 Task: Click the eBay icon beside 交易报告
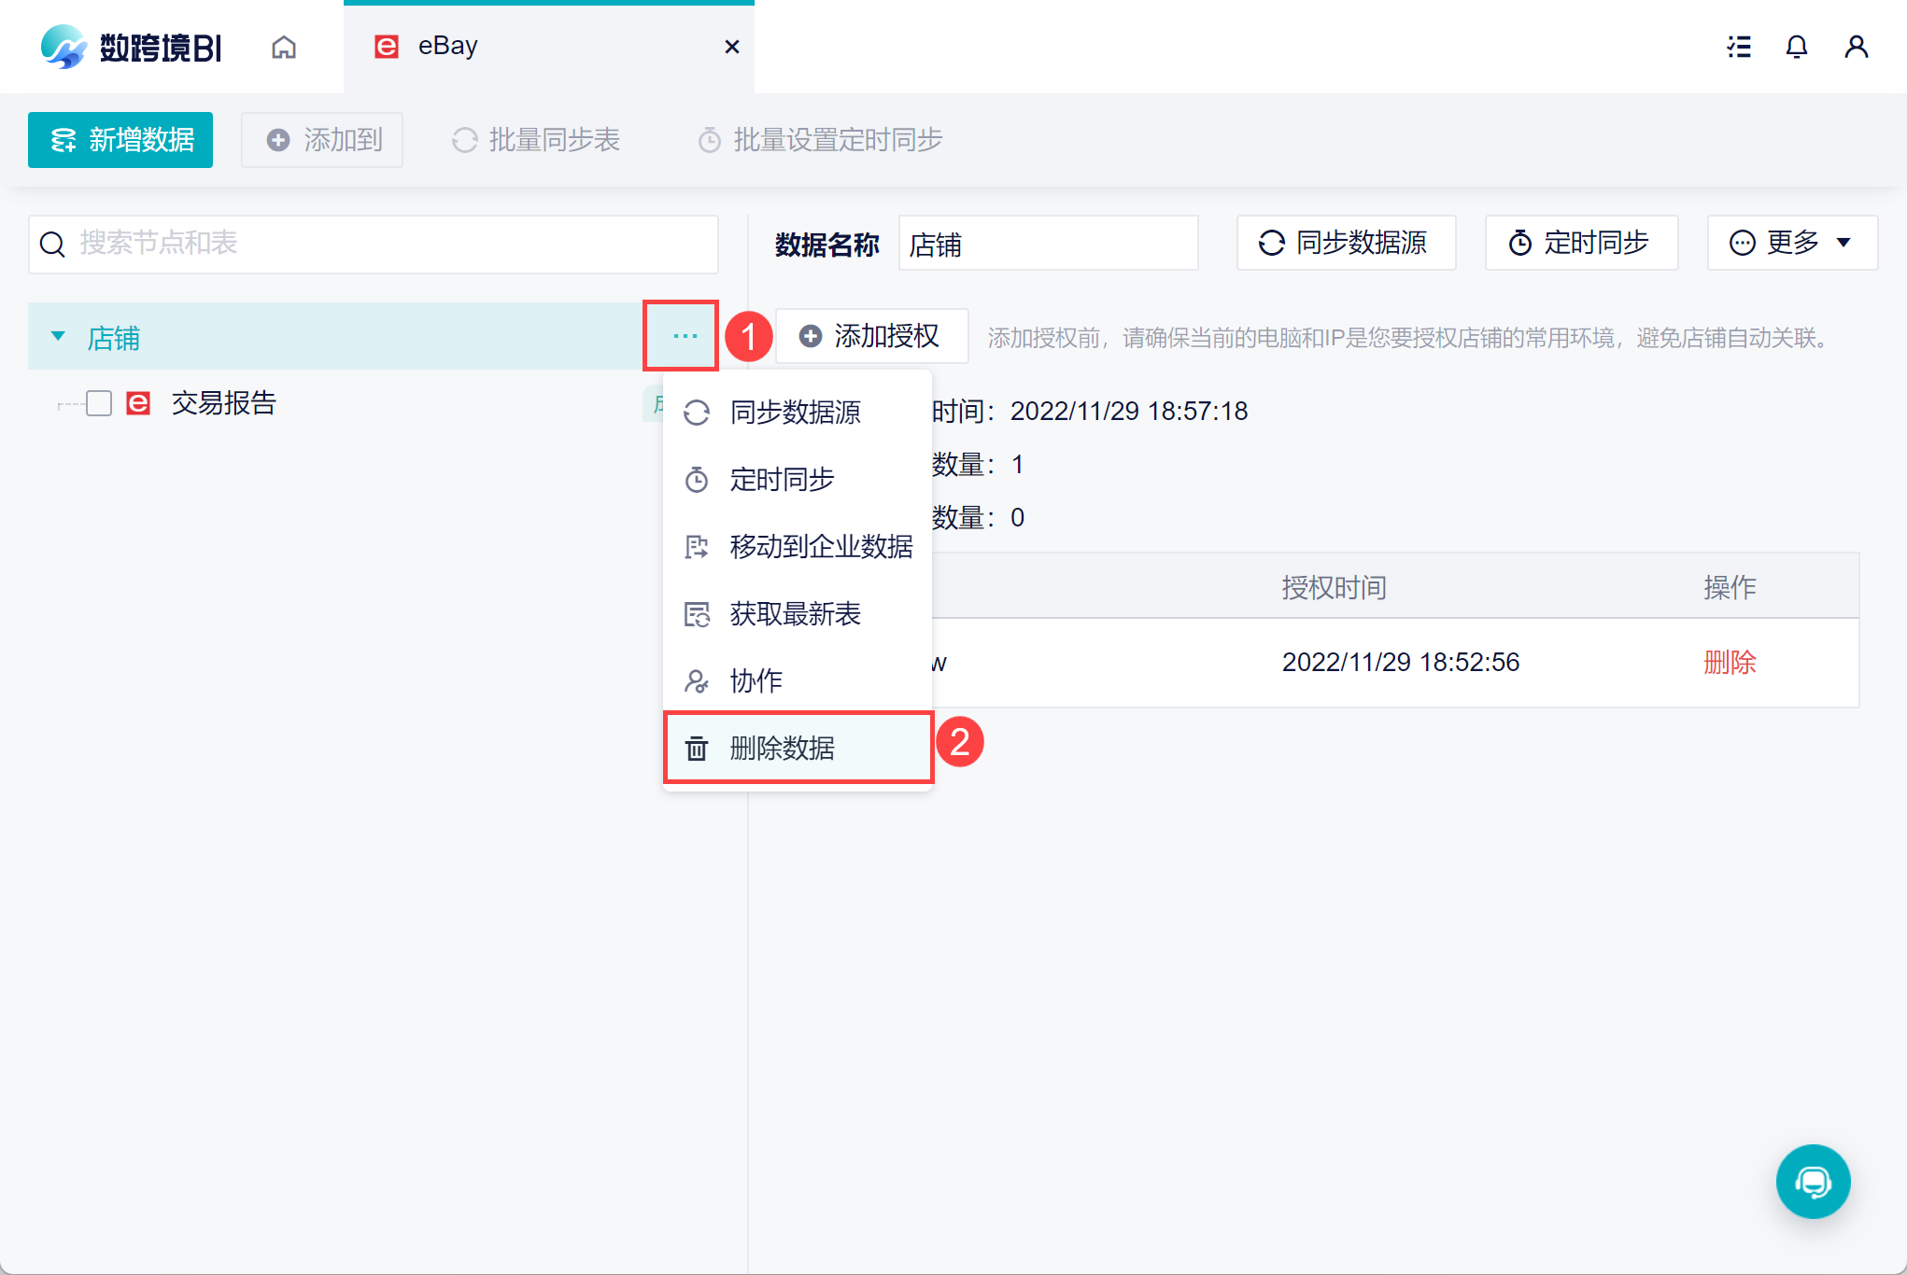pos(138,403)
